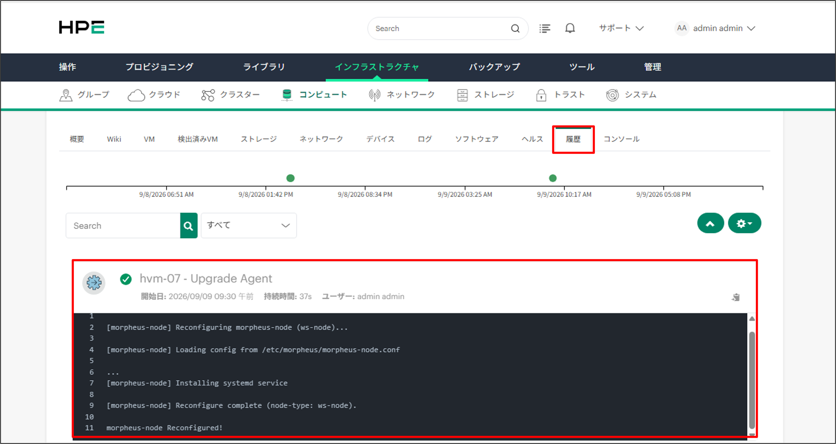This screenshot has height=444, width=836.
Task: Copy the Upgrade Agent log output
Action: (736, 297)
